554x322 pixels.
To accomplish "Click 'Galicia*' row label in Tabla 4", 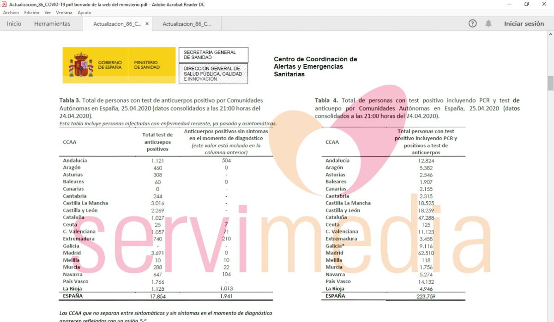I will [334, 246].
